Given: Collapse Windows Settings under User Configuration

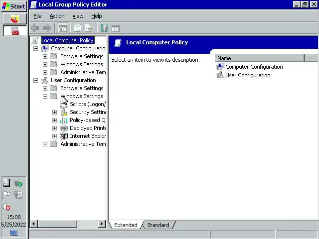Looking at the screenshot, I should (x=45, y=96).
